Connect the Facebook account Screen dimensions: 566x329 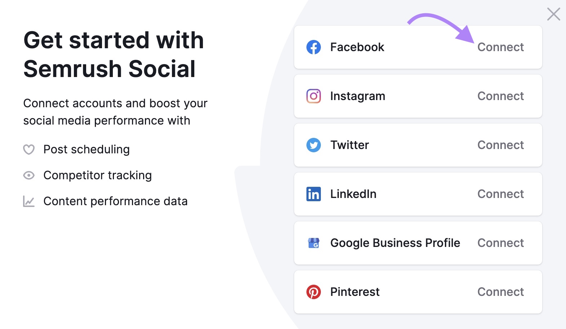point(501,47)
